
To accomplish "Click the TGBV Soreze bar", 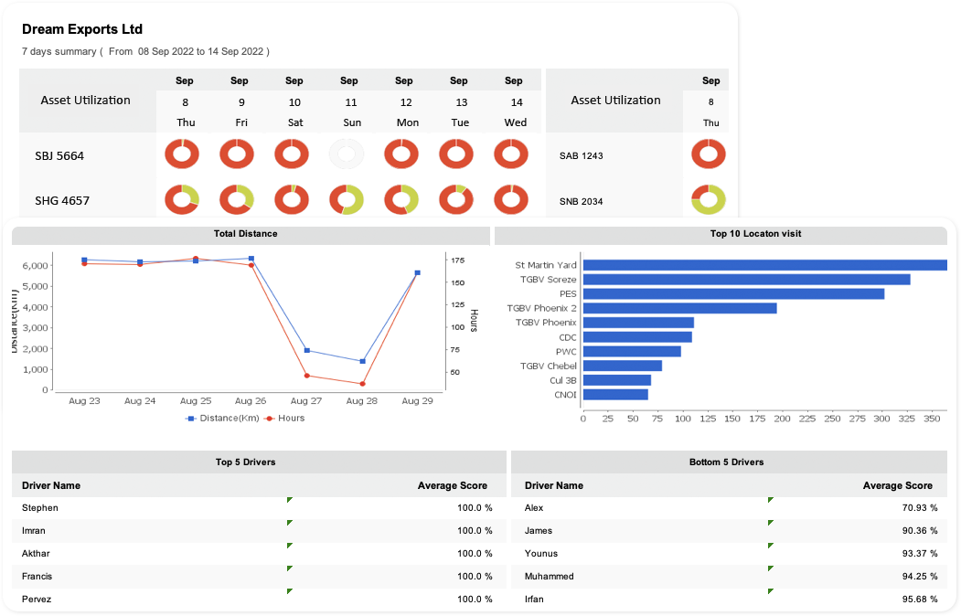I will tap(746, 280).
